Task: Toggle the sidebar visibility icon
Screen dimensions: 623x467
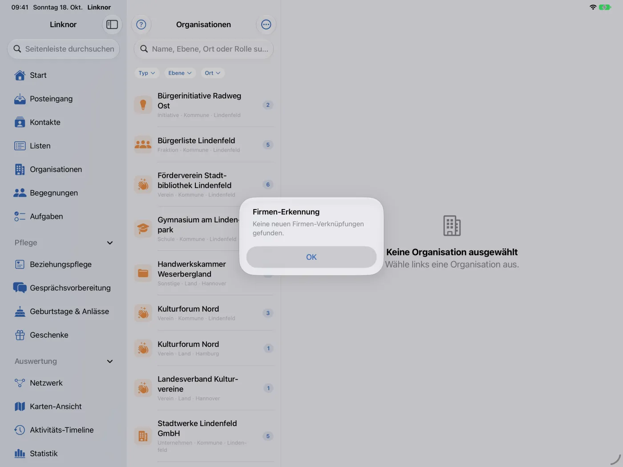Action: pyautogui.click(x=112, y=24)
